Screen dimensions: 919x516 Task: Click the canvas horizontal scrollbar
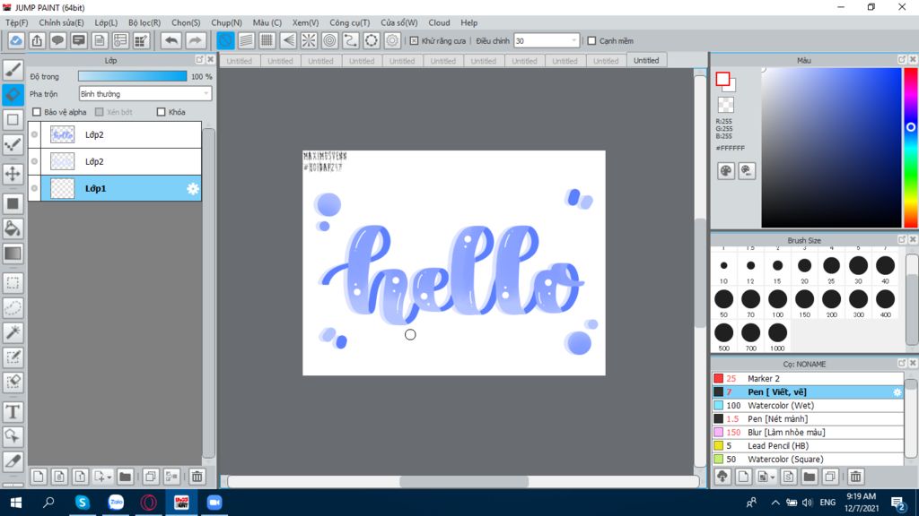464,481
